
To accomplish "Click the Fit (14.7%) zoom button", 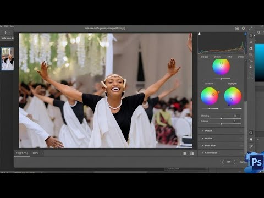I will [22, 153].
